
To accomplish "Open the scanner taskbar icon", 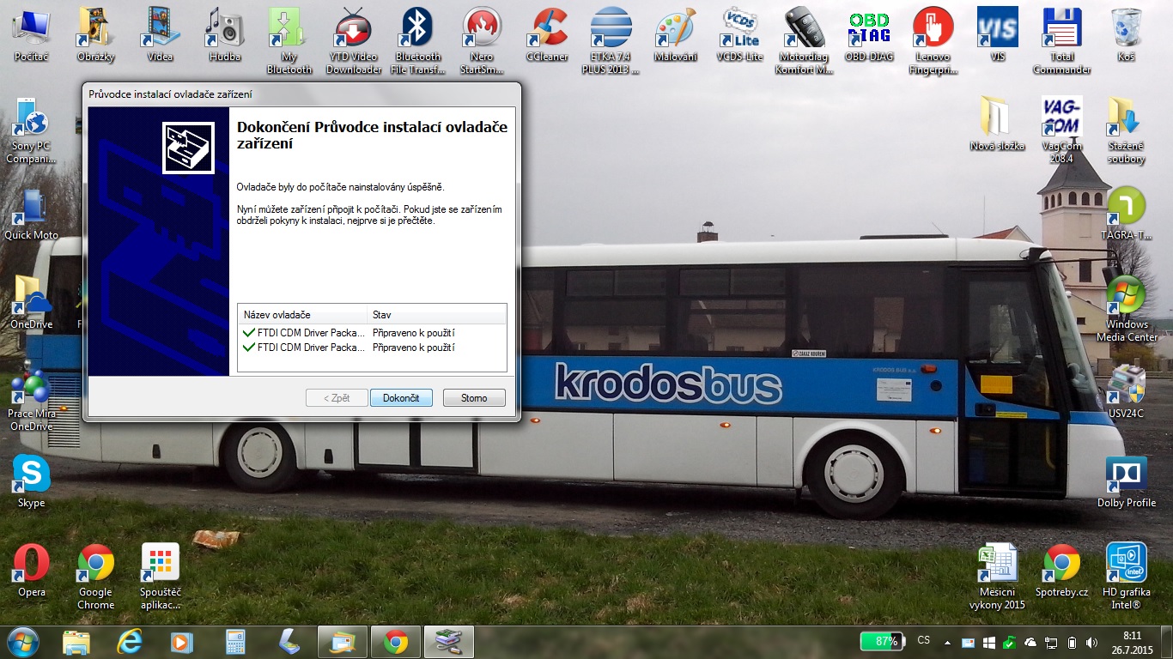I will pos(289,642).
